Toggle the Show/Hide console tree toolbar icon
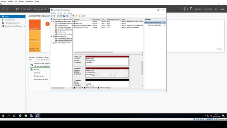This screenshot has width=227, height=128. tap(61, 16)
